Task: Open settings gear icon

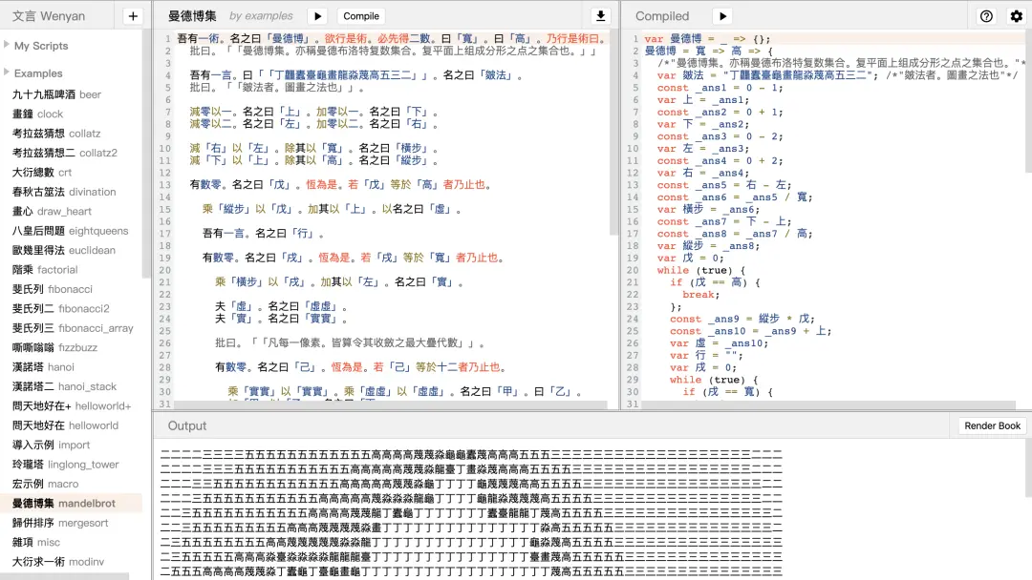Action: (1017, 16)
